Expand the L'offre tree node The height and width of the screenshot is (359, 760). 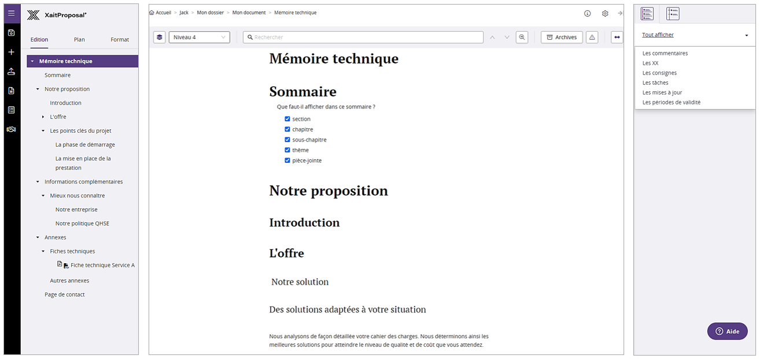coord(43,117)
